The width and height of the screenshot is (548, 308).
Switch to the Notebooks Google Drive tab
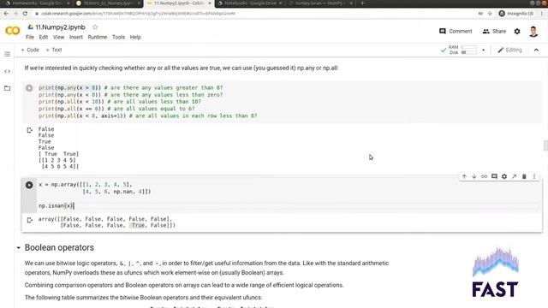tap(250, 3)
